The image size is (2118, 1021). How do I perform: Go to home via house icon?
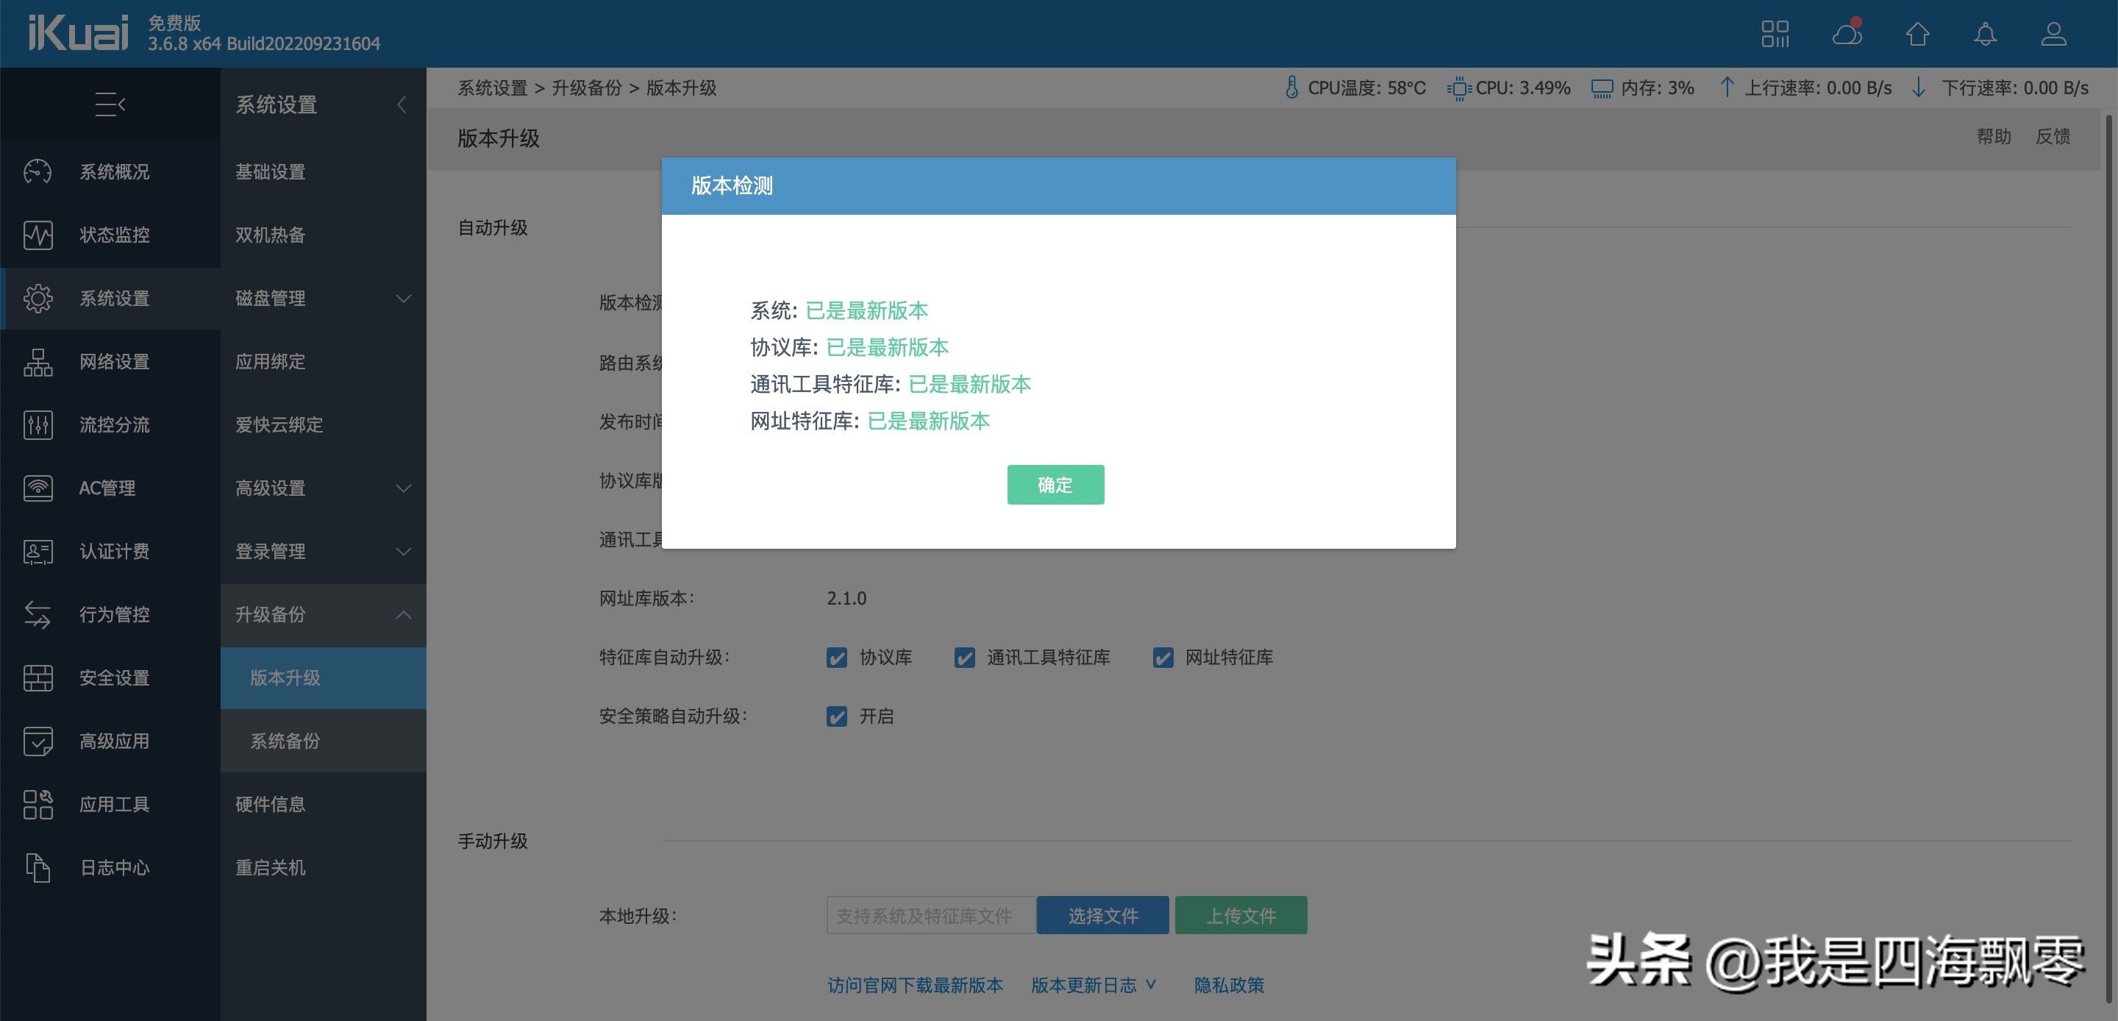coord(1917,35)
